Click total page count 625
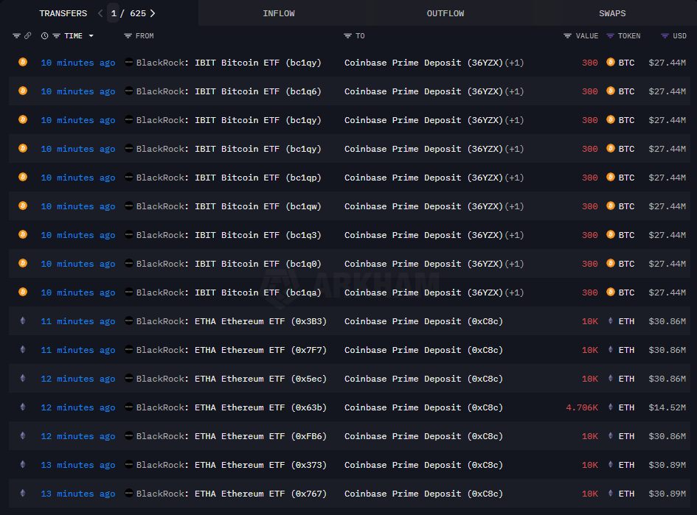Image resolution: width=697 pixels, height=515 pixels. point(138,13)
